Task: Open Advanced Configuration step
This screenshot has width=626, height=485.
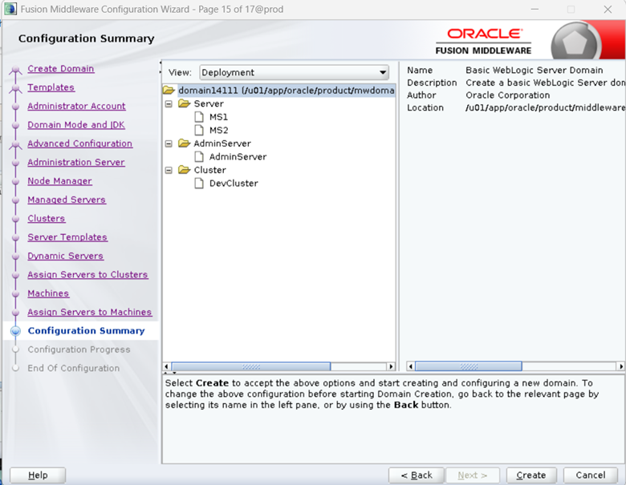Action: [79, 143]
